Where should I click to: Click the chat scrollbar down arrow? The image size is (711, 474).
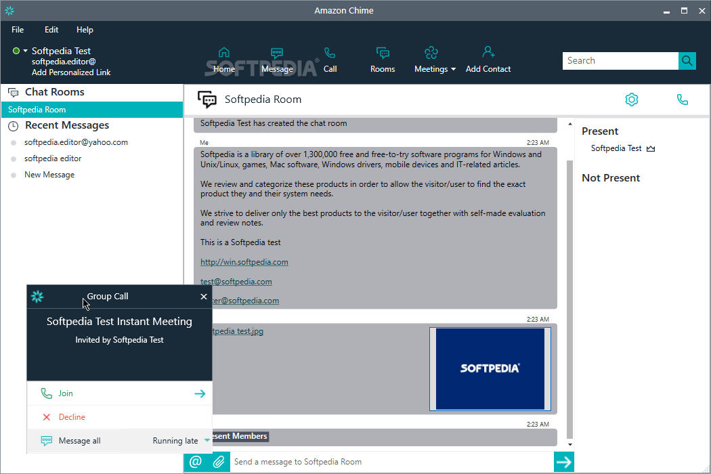[x=570, y=444]
